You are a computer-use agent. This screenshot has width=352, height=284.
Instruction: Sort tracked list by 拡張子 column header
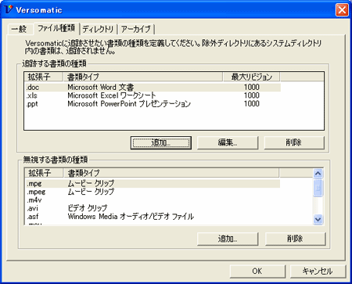44,77
